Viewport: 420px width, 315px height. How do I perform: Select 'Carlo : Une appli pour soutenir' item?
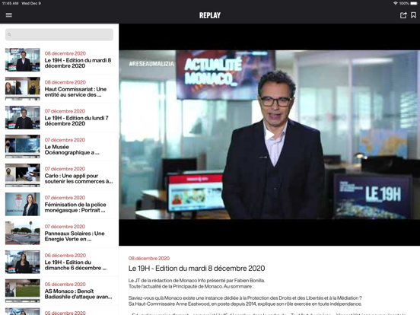point(79,179)
